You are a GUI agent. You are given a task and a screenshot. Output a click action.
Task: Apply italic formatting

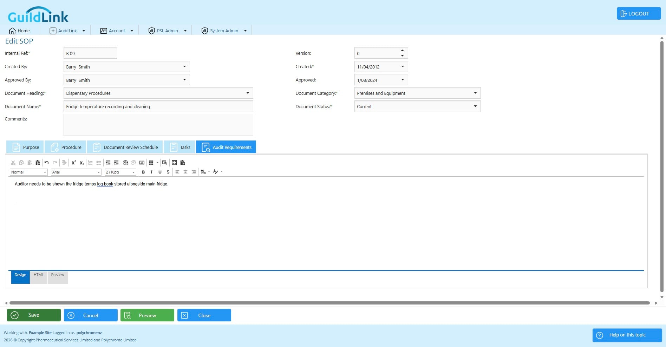[x=151, y=172]
